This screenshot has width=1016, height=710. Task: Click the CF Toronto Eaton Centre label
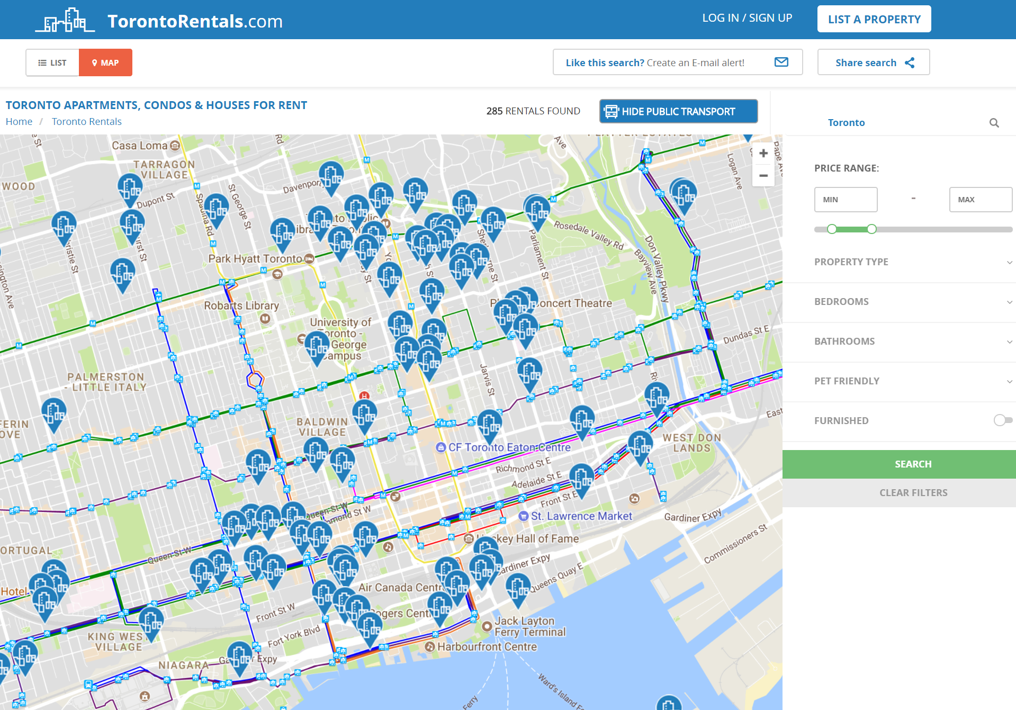(509, 447)
